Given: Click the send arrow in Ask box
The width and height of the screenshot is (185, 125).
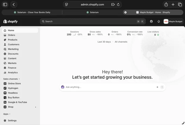Looking at the screenshot, I should (x=162, y=87).
